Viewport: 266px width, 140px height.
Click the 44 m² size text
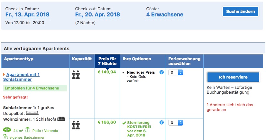[18, 131]
